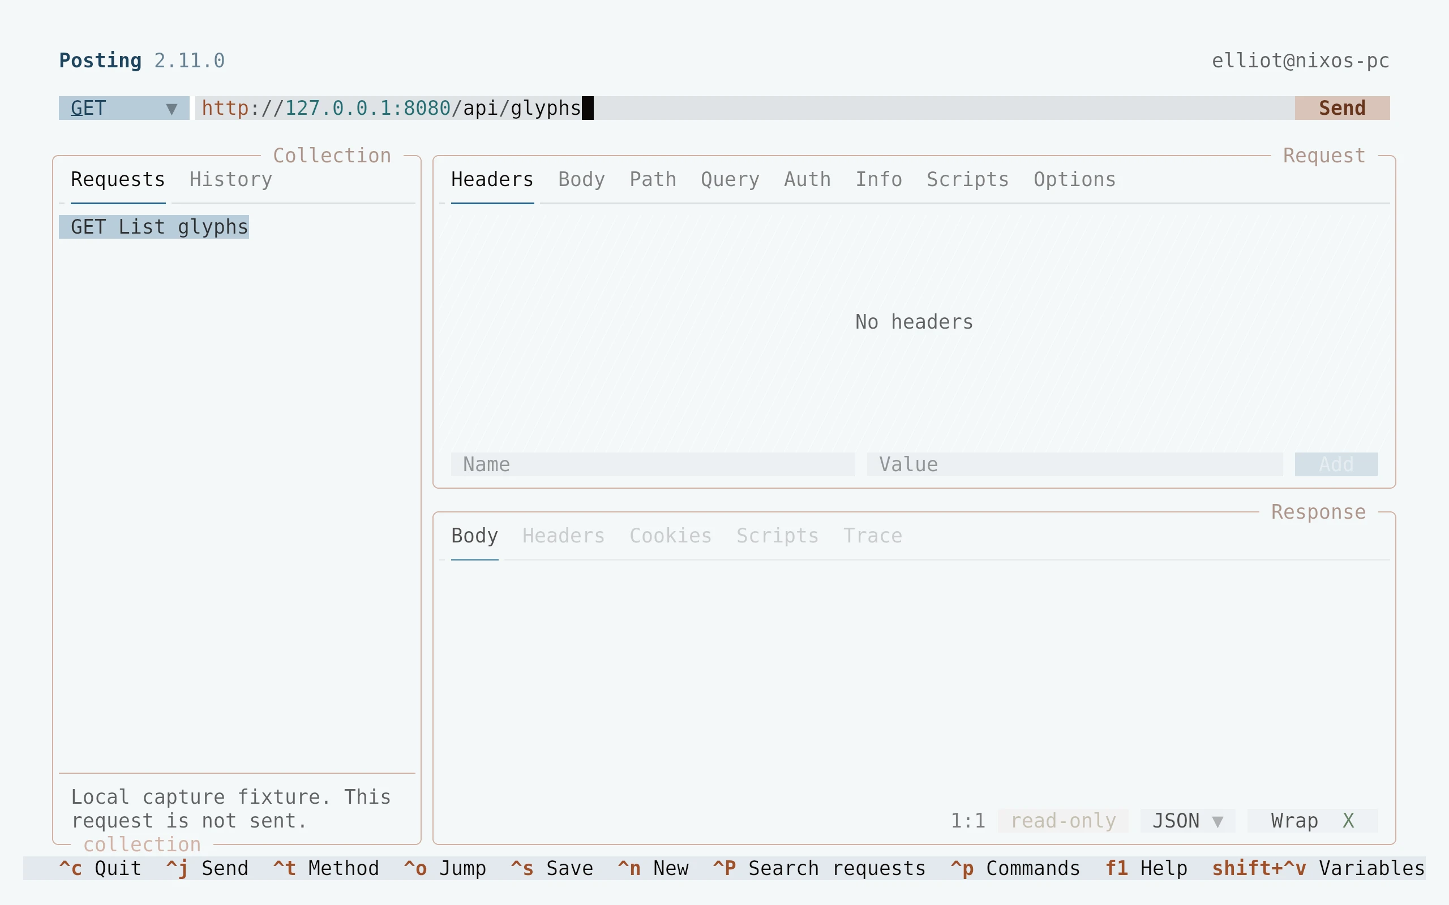This screenshot has height=905, width=1449.
Task: Select the GET List glyphs request
Action: [154, 227]
